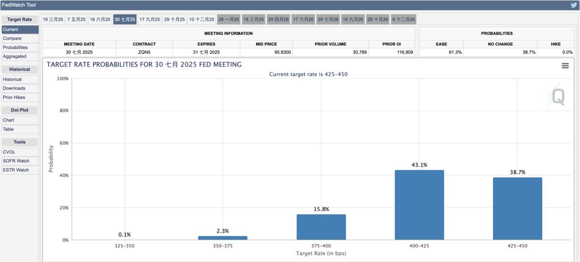
Task: Select Probabilities in the sidebar
Action: point(15,47)
